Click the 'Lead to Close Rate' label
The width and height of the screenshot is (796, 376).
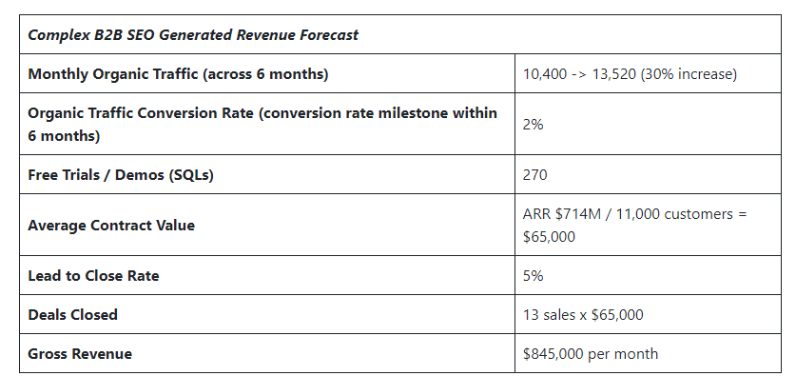pyautogui.click(x=93, y=275)
